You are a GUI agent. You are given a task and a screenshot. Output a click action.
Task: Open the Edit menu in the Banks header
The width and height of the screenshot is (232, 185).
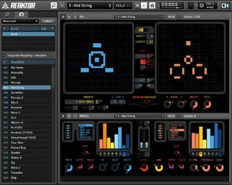pos(47,28)
